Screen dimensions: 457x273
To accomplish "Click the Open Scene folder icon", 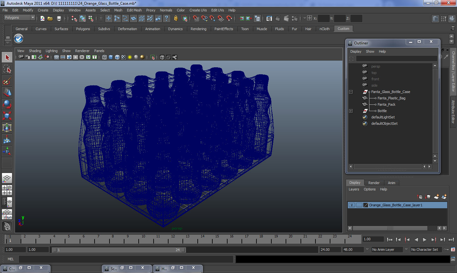I will pos(50,18).
